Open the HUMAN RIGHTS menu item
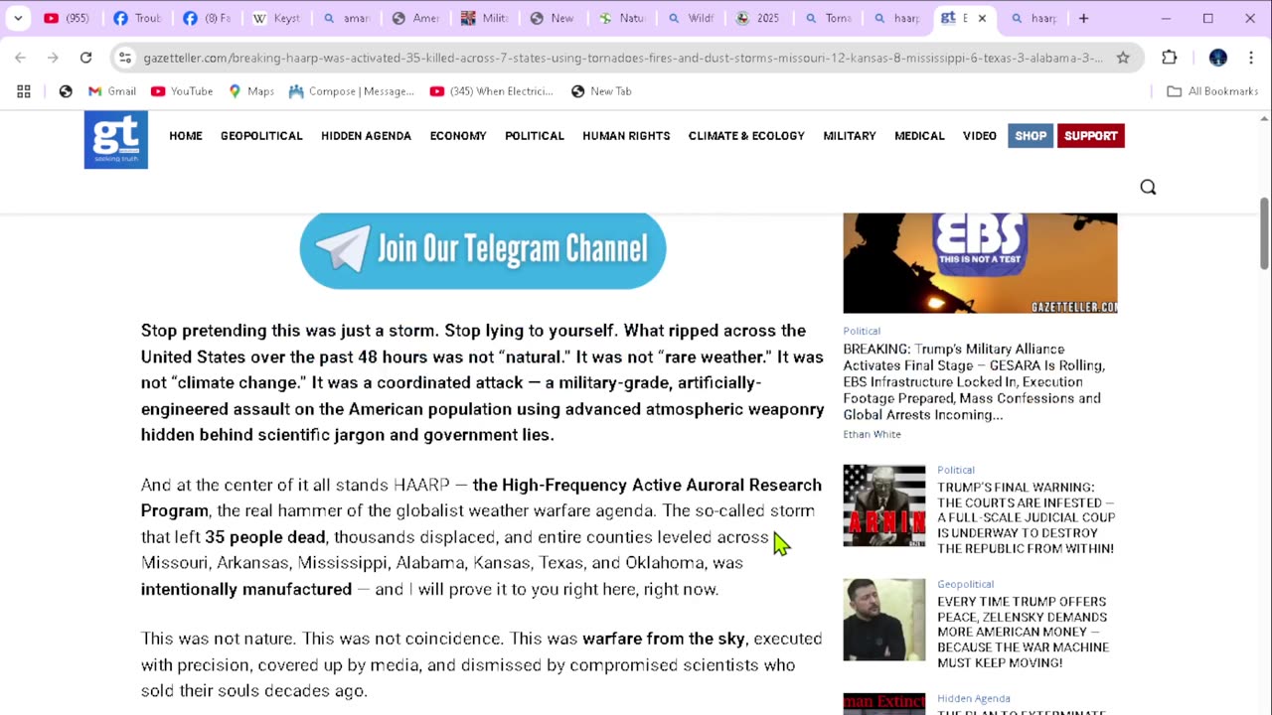The image size is (1272, 715). (x=626, y=136)
